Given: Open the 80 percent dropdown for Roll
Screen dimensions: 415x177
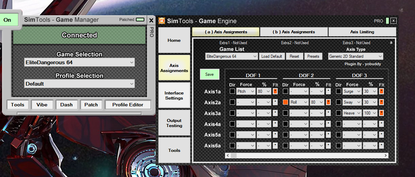Looking at the screenshot, I should pyautogui.click(x=317, y=102).
